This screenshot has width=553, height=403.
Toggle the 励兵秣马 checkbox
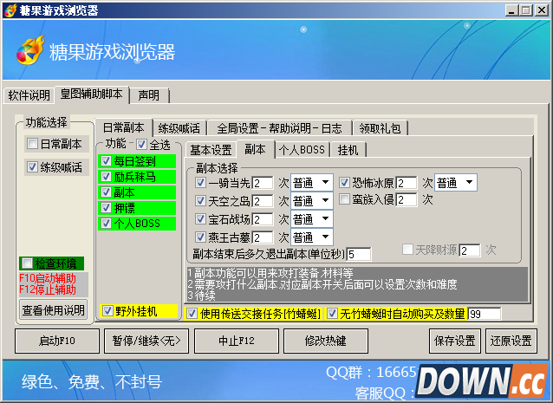tap(106, 177)
